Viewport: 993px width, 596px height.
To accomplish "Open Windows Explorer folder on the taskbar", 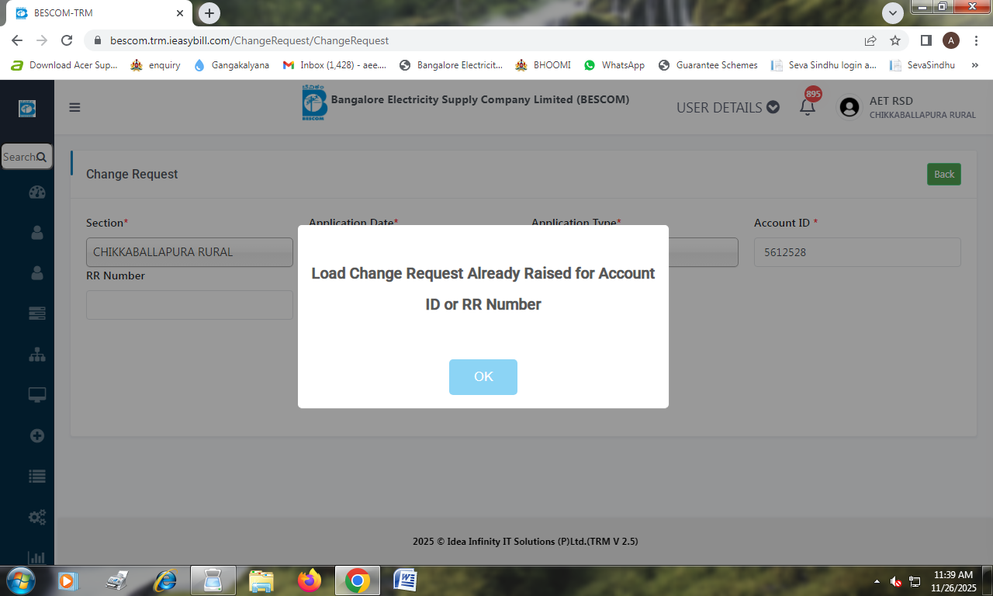I will (x=261, y=580).
